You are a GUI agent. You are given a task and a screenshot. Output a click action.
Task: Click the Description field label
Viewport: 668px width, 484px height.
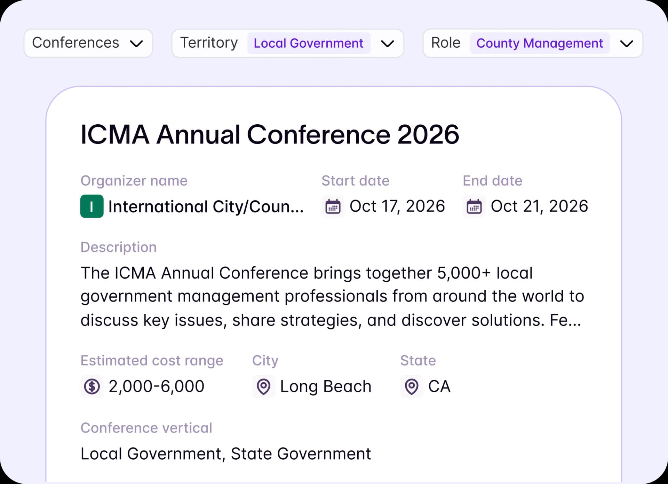coord(119,248)
